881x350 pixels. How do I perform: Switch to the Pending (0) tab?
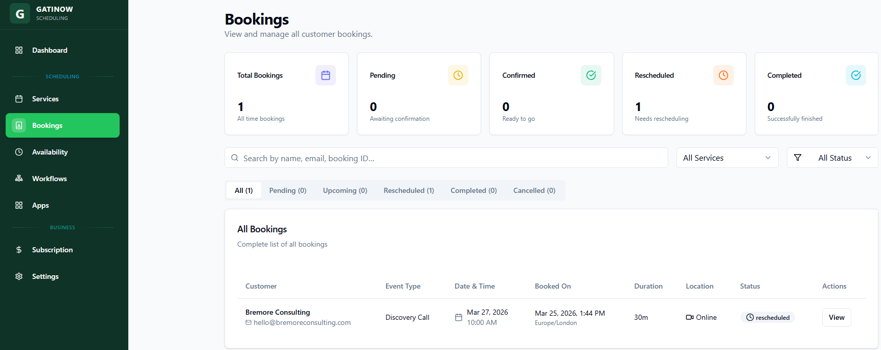[x=288, y=190]
